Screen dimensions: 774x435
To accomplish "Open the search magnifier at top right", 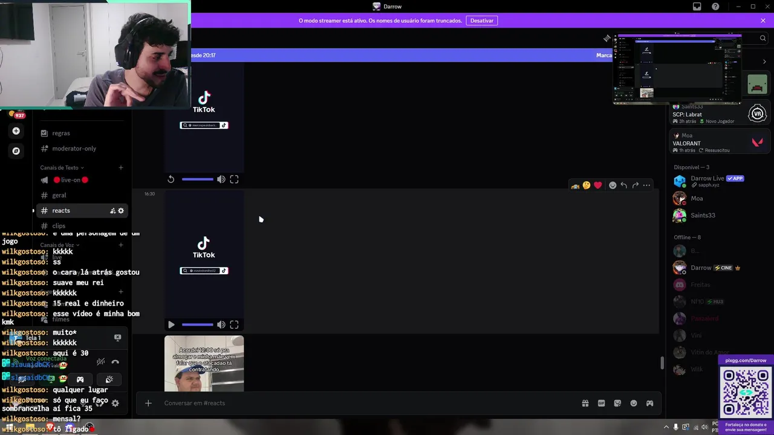I will [x=763, y=38].
